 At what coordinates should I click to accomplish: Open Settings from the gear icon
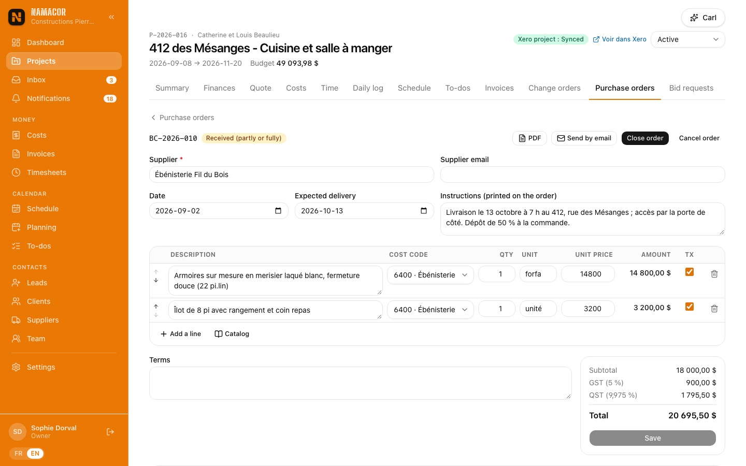[16, 367]
